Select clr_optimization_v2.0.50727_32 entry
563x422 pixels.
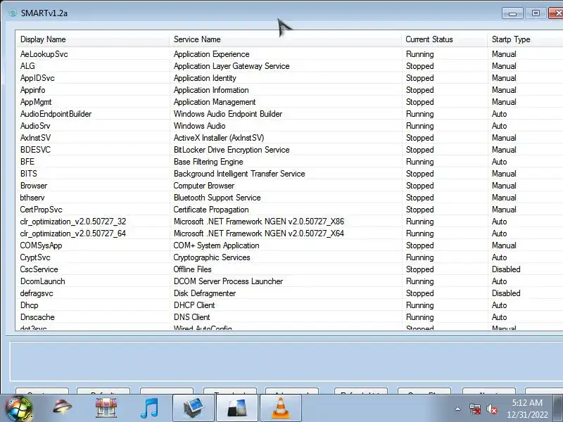[73, 222]
